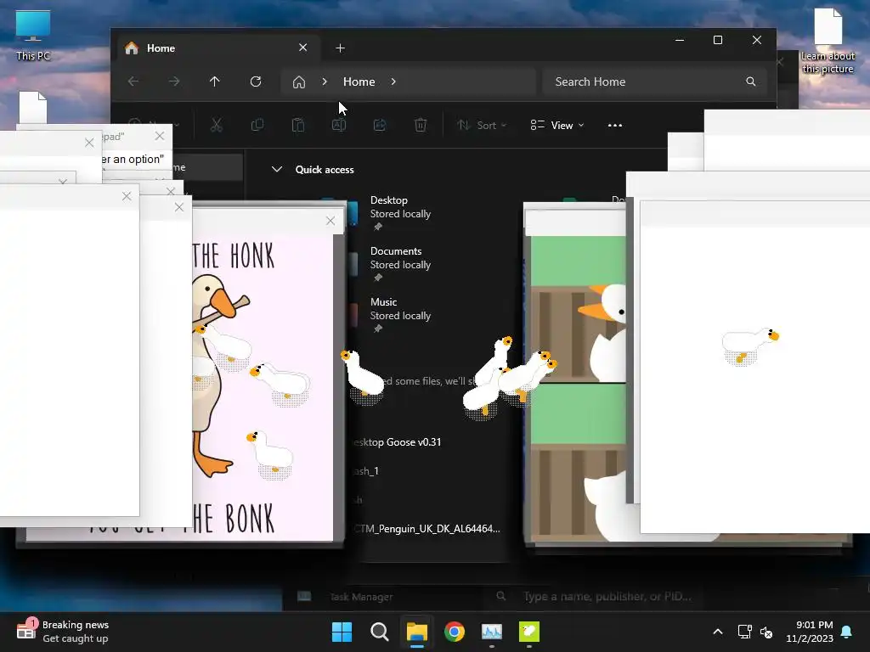Refresh the Home folder view

click(x=256, y=81)
